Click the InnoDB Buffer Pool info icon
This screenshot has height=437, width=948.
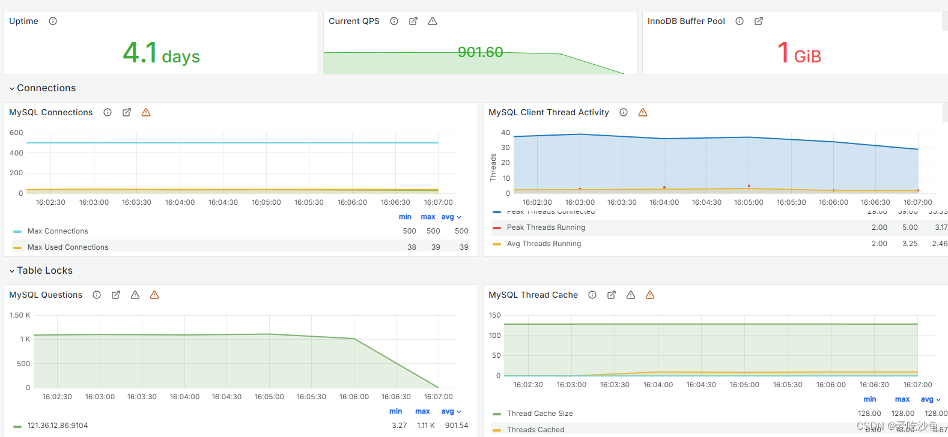[740, 21]
